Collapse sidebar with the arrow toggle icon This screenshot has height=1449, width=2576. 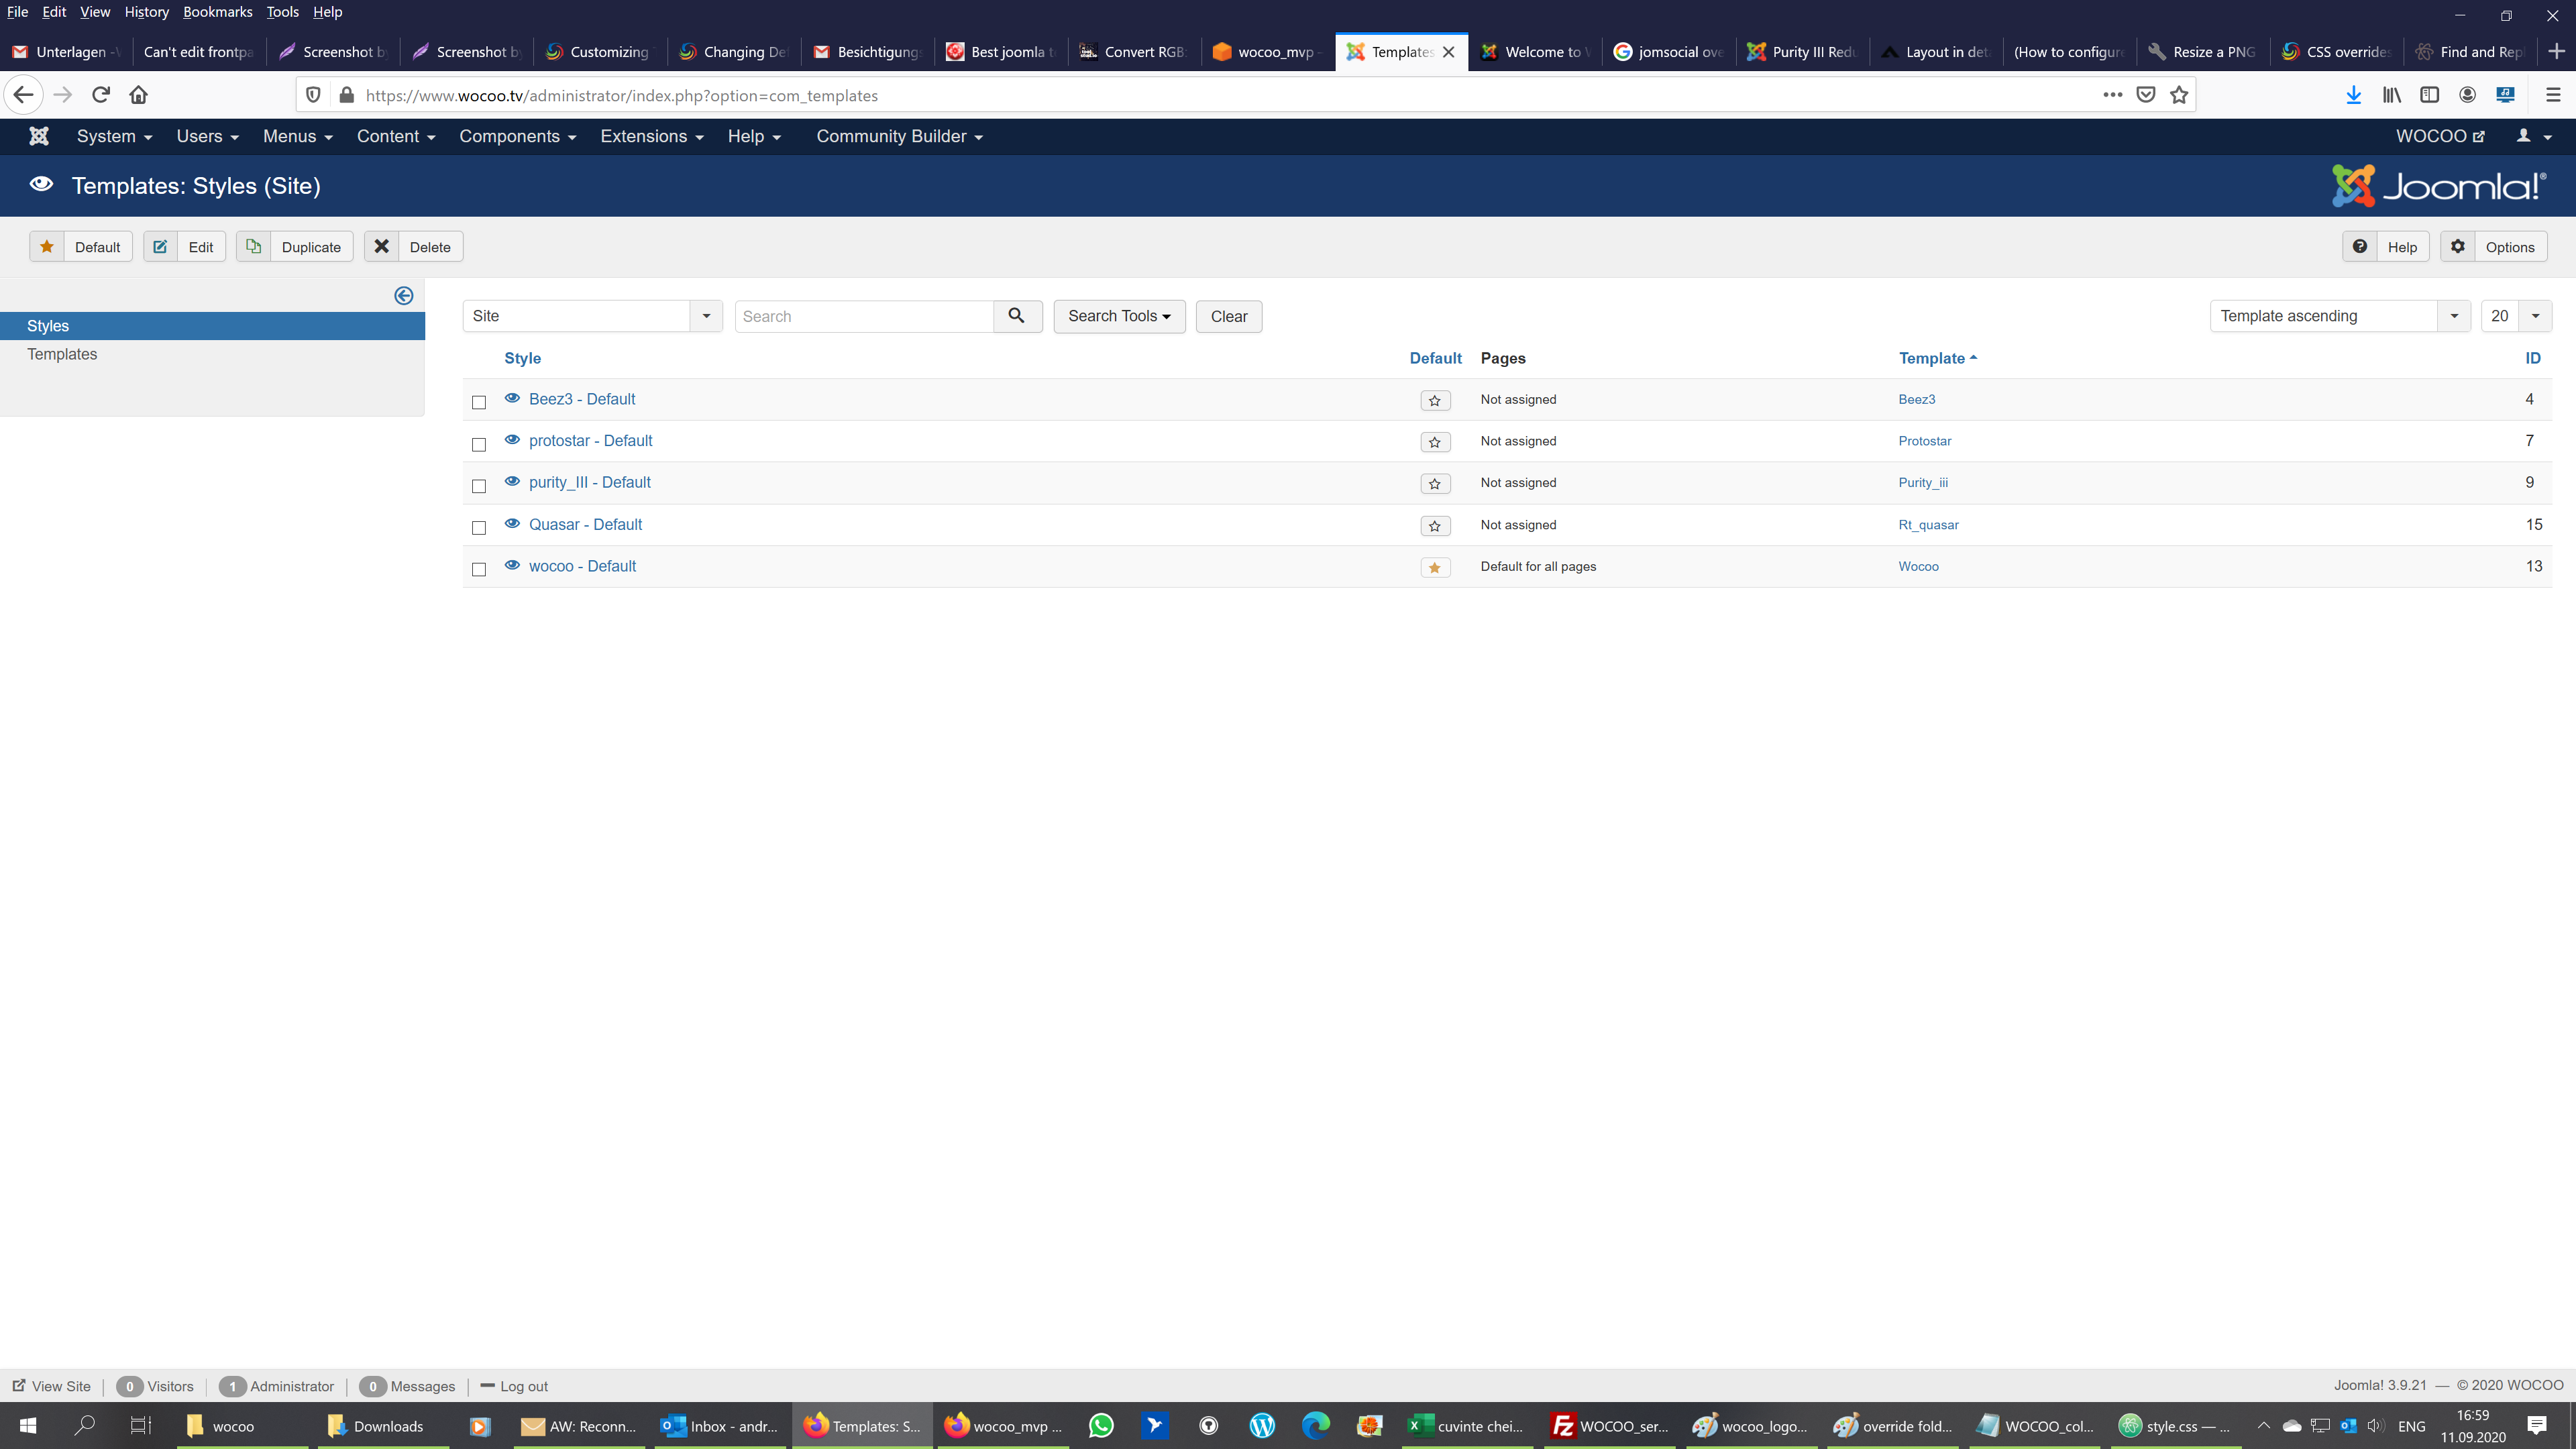pos(404,295)
